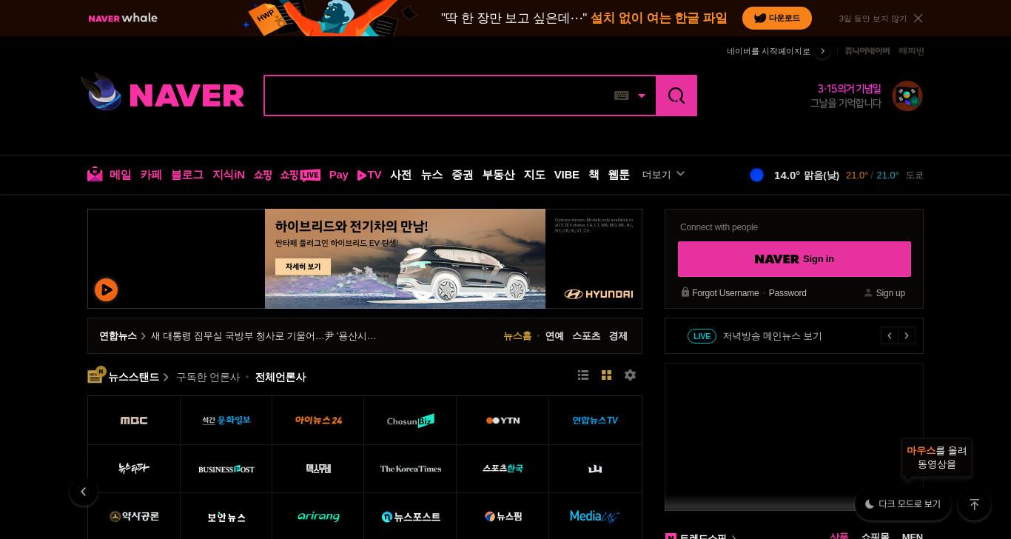Open the mail envelope icon
The height and width of the screenshot is (539, 1011).
pyautogui.click(x=95, y=175)
